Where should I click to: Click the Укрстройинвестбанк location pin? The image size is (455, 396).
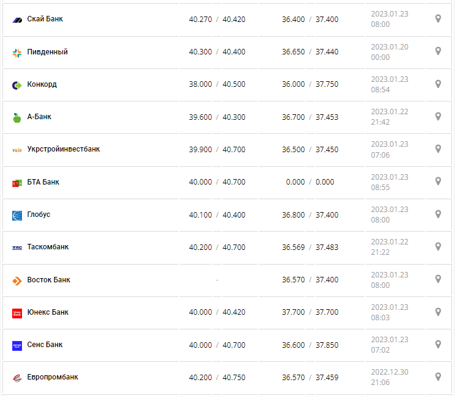pos(438,148)
